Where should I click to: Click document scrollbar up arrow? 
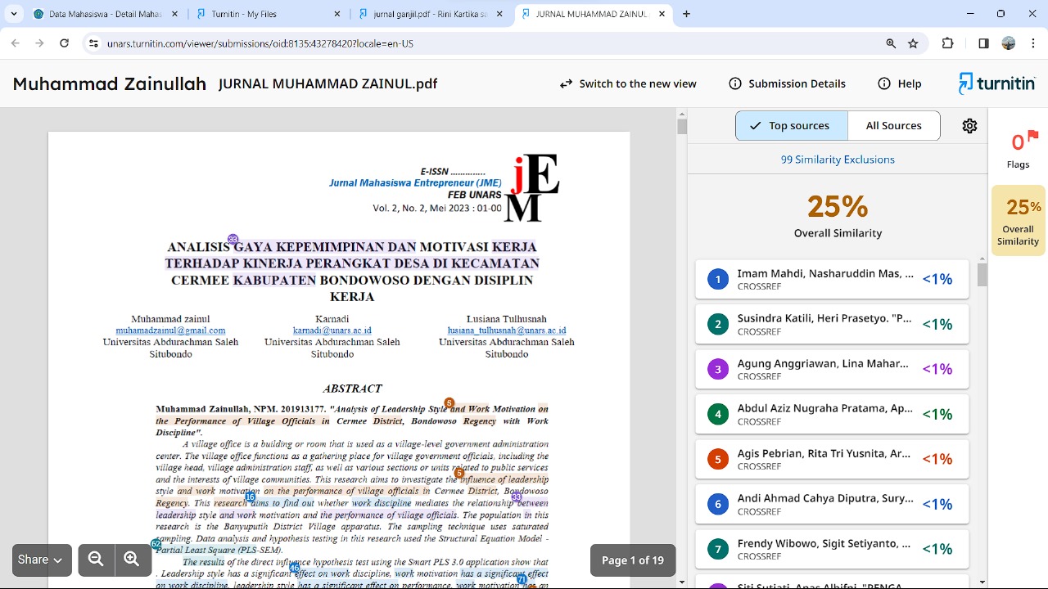(681, 115)
